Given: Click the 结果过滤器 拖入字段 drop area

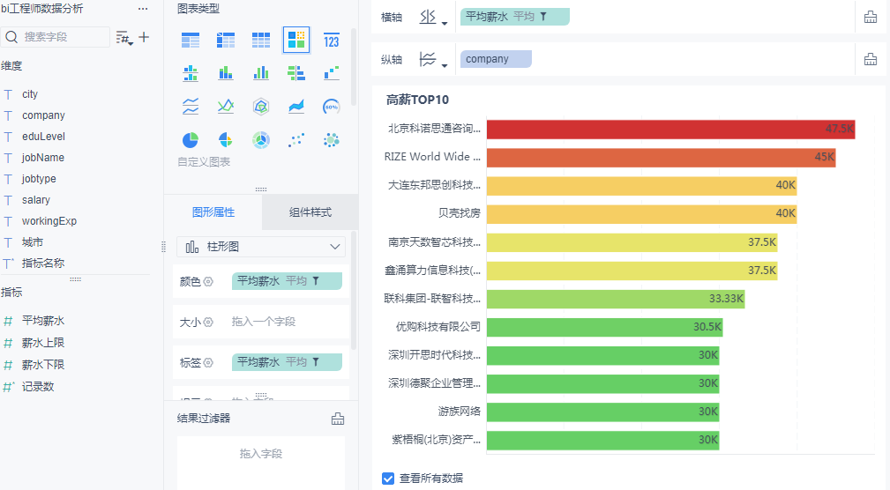Looking at the screenshot, I should (261, 462).
